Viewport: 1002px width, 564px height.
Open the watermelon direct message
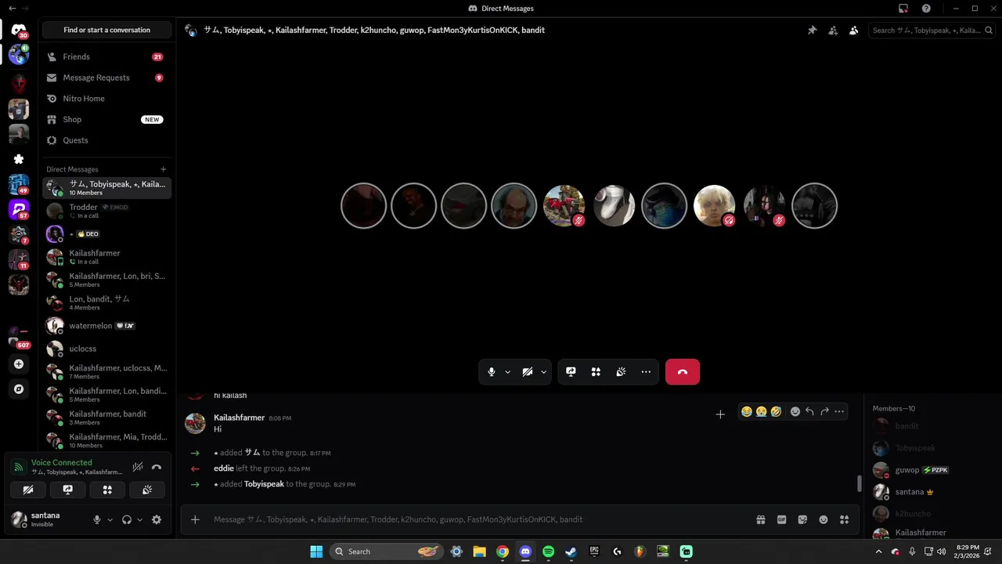pyautogui.click(x=106, y=326)
